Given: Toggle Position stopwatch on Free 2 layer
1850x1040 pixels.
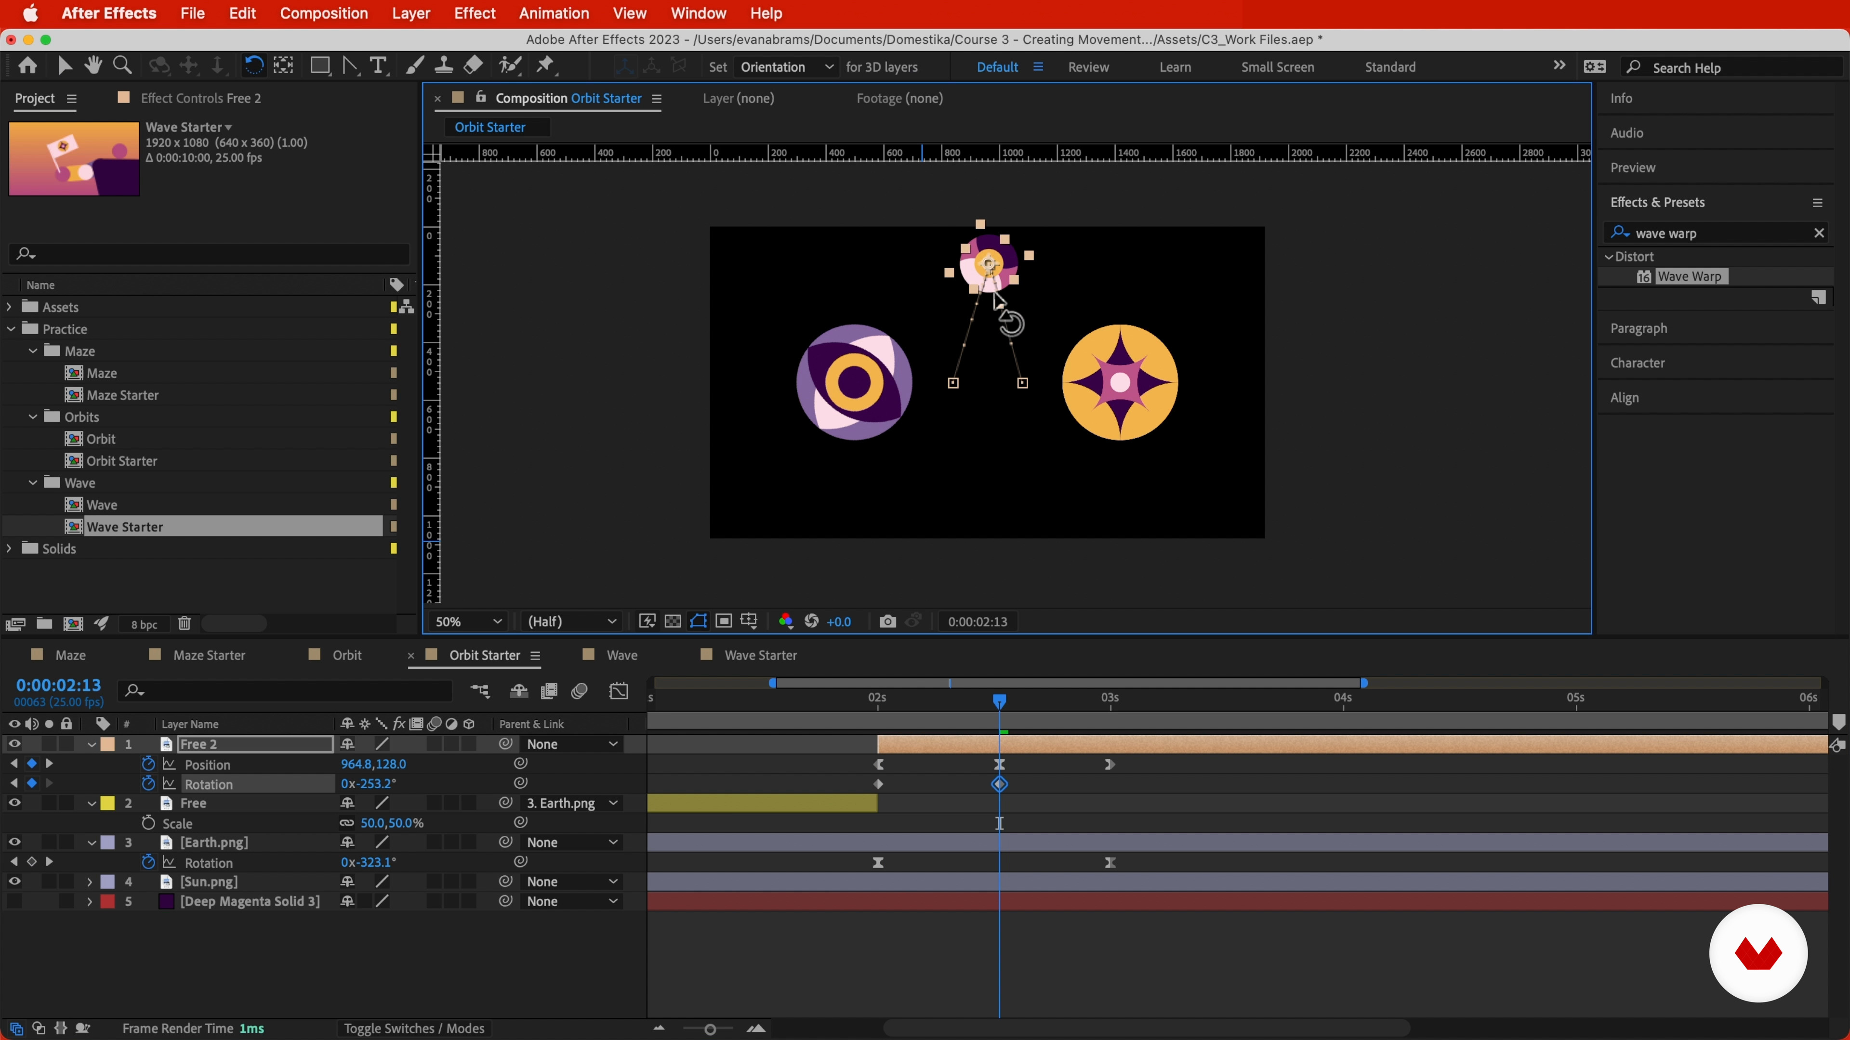Looking at the screenshot, I should (149, 765).
